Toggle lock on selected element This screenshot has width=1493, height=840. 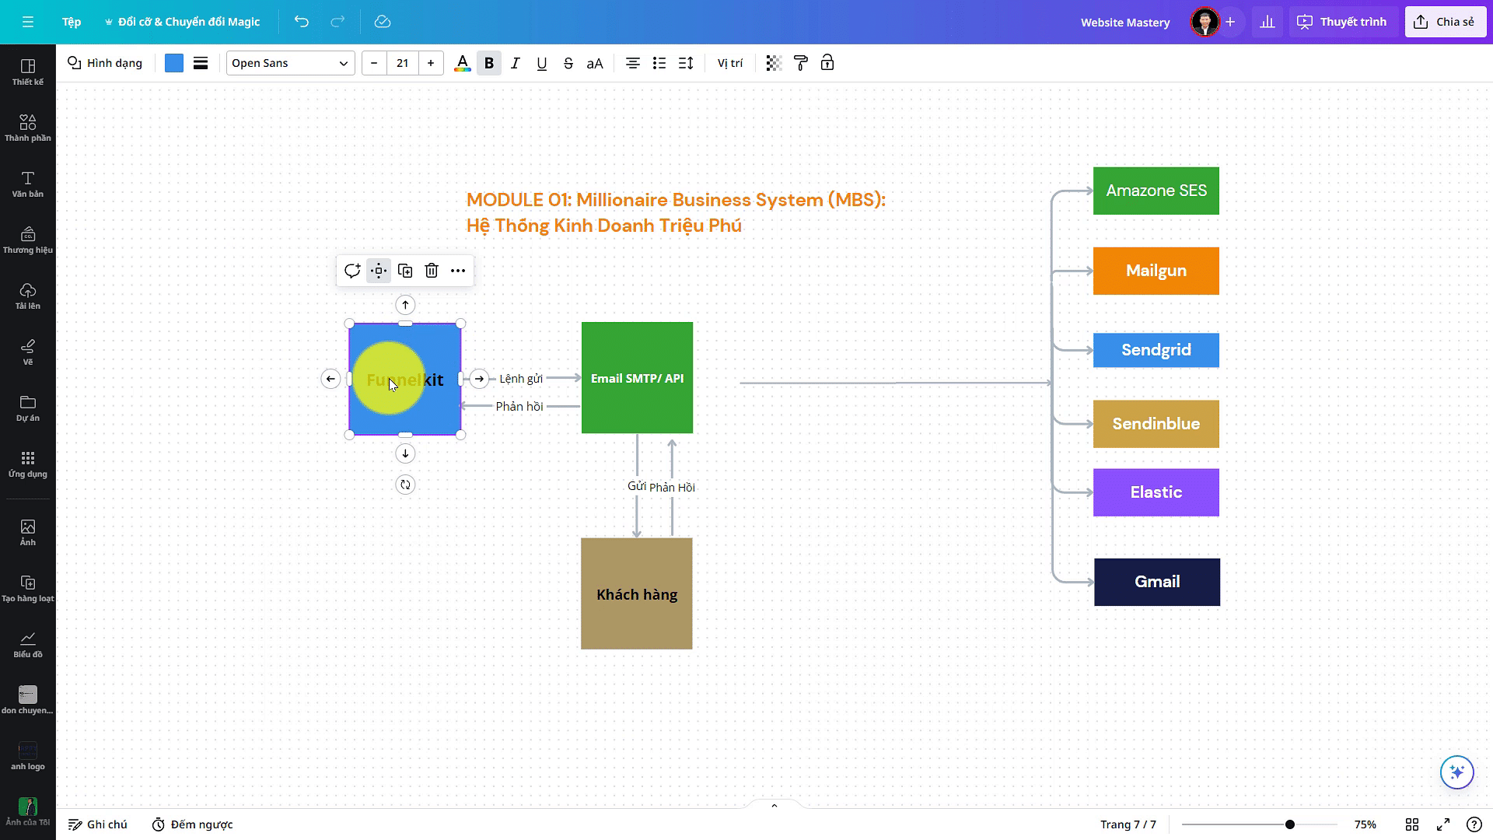[x=827, y=63]
